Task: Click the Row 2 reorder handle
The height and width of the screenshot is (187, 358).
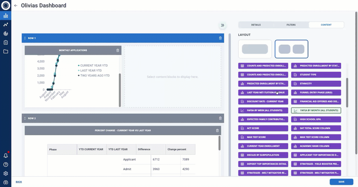Action: [x=25, y=118]
